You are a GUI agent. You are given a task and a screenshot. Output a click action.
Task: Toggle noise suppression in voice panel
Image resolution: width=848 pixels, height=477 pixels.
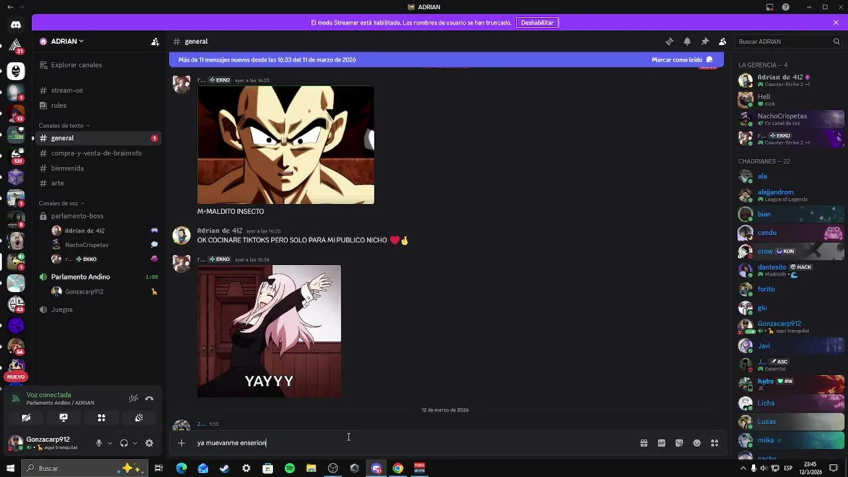tap(133, 398)
